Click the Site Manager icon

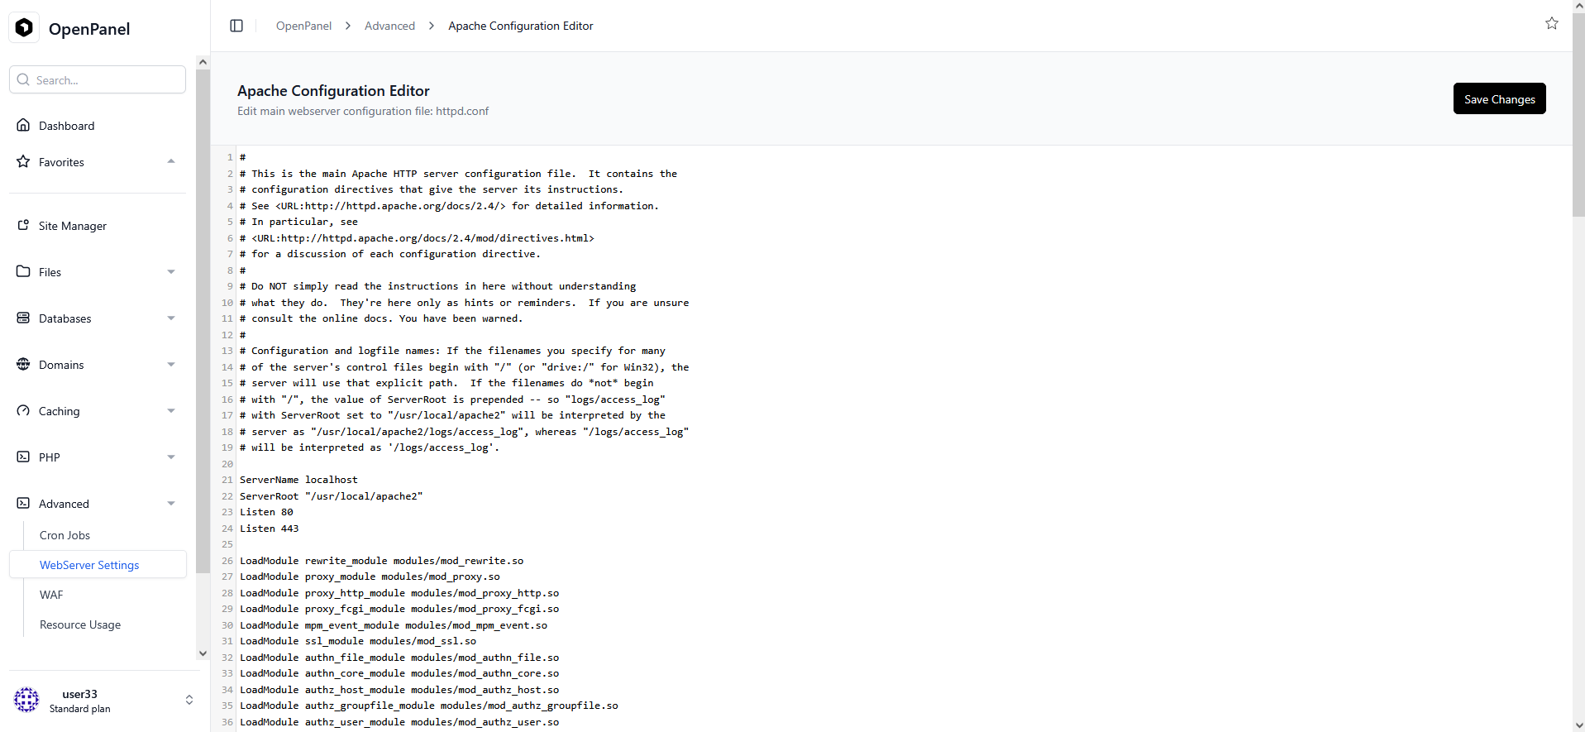(x=23, y=225)
